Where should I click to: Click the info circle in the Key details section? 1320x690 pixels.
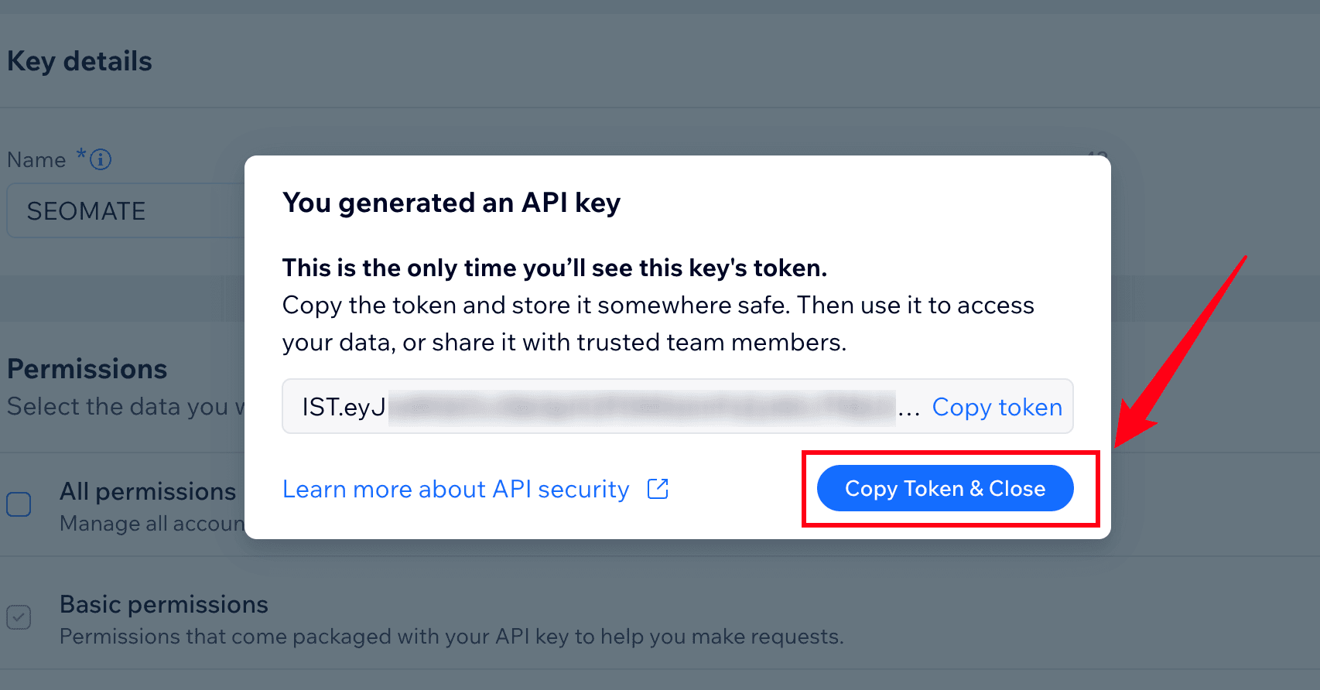[101, 159]
